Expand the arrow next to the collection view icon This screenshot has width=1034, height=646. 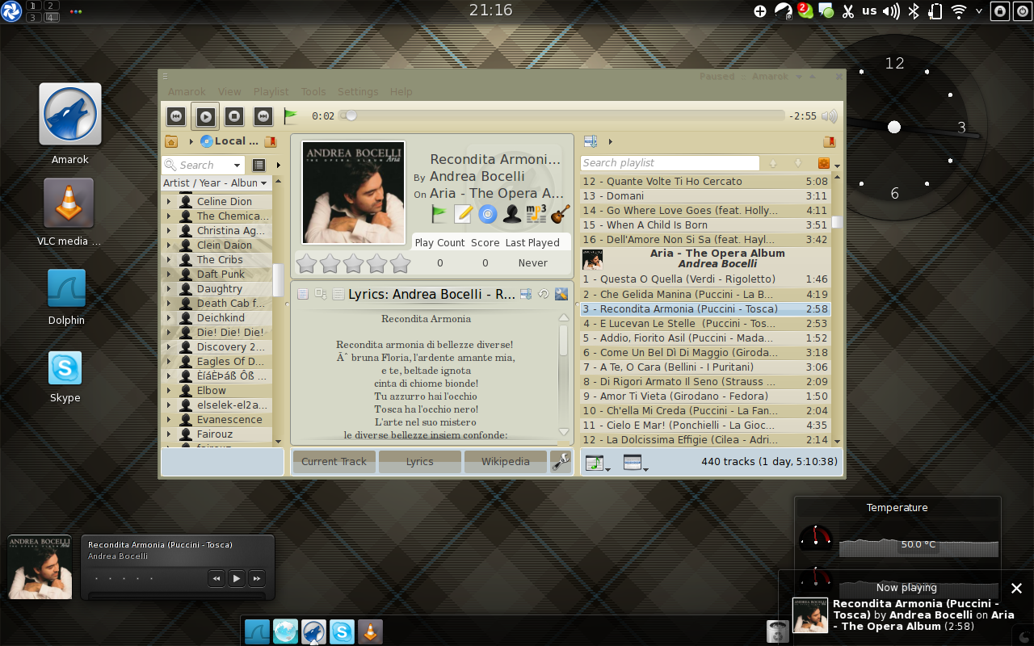279,165
